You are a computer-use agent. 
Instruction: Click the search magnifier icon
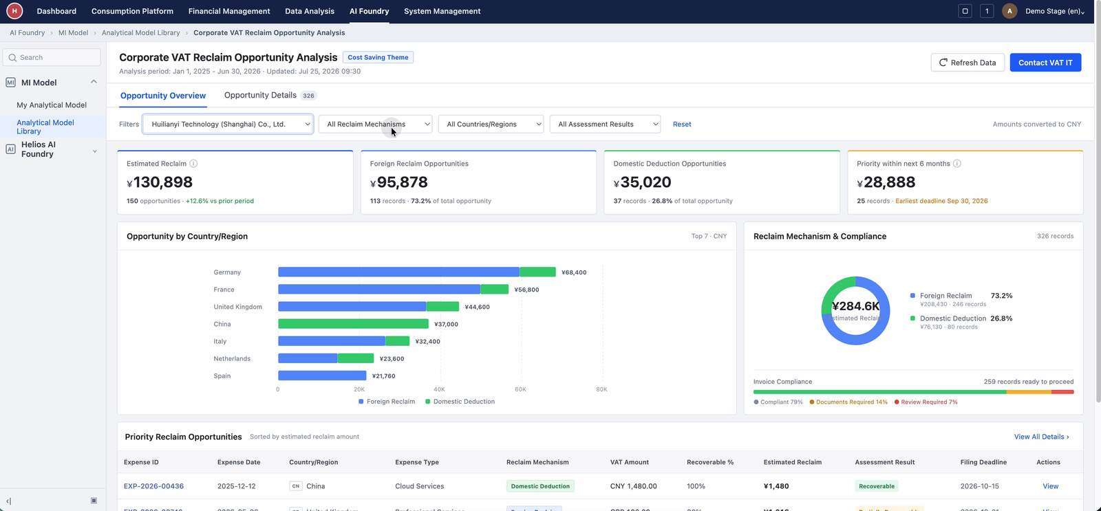(x=12, y=58)
